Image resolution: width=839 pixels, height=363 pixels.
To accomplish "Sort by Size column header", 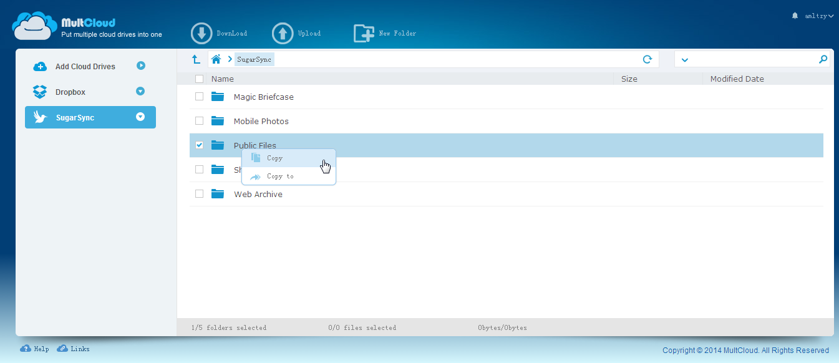I will 629,79.
